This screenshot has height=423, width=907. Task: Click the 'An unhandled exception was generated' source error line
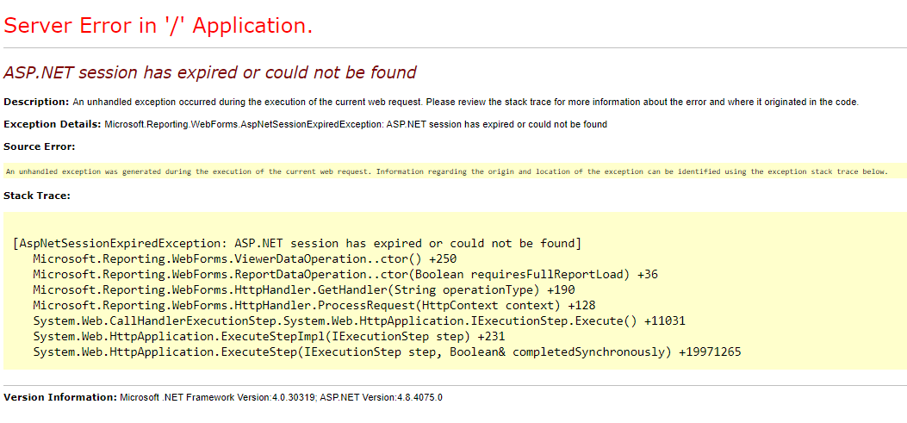[446, 171]
